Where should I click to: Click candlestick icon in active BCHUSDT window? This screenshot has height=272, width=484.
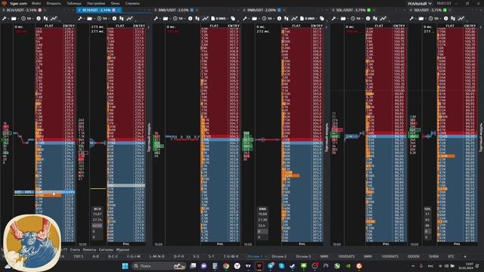coord(122,18)
